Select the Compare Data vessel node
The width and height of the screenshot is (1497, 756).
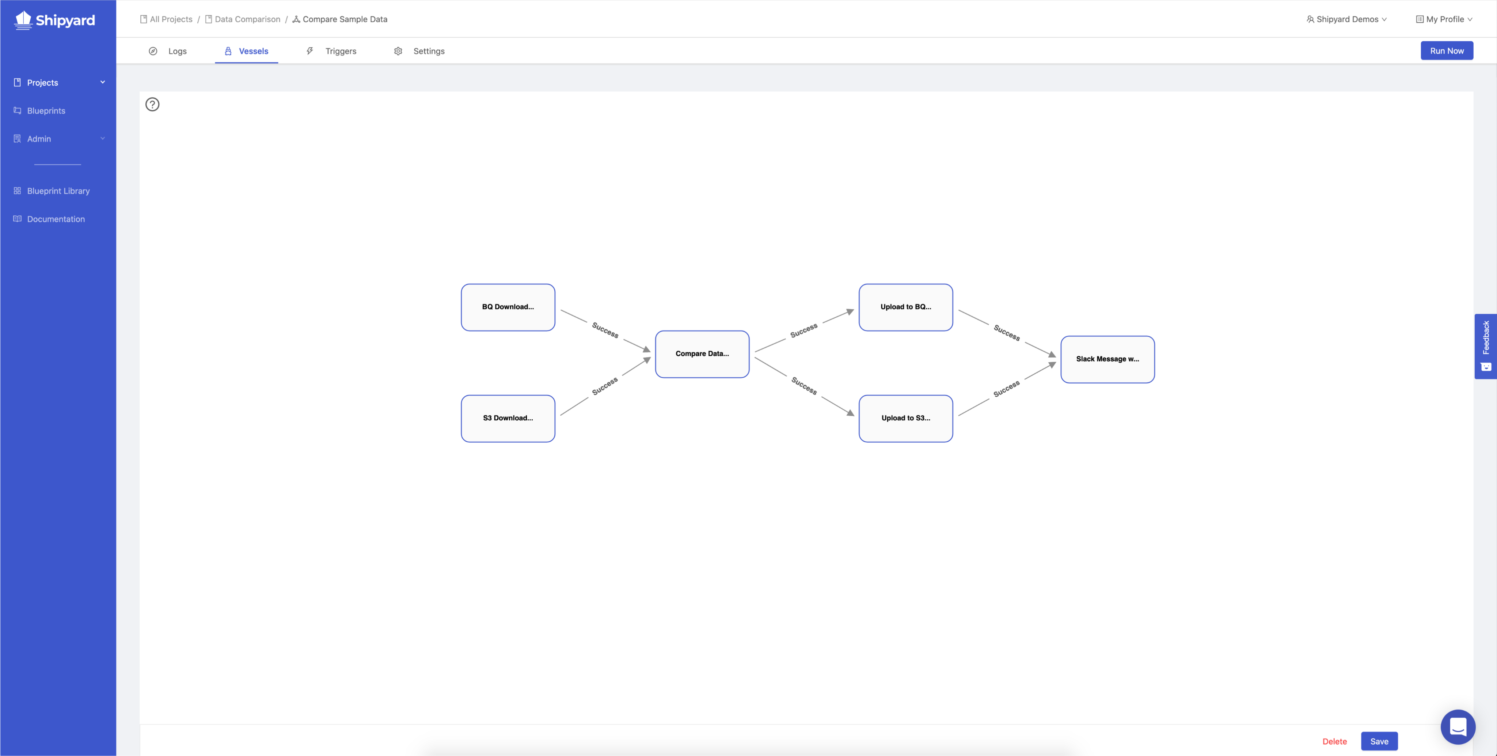(x=702, y=354)
